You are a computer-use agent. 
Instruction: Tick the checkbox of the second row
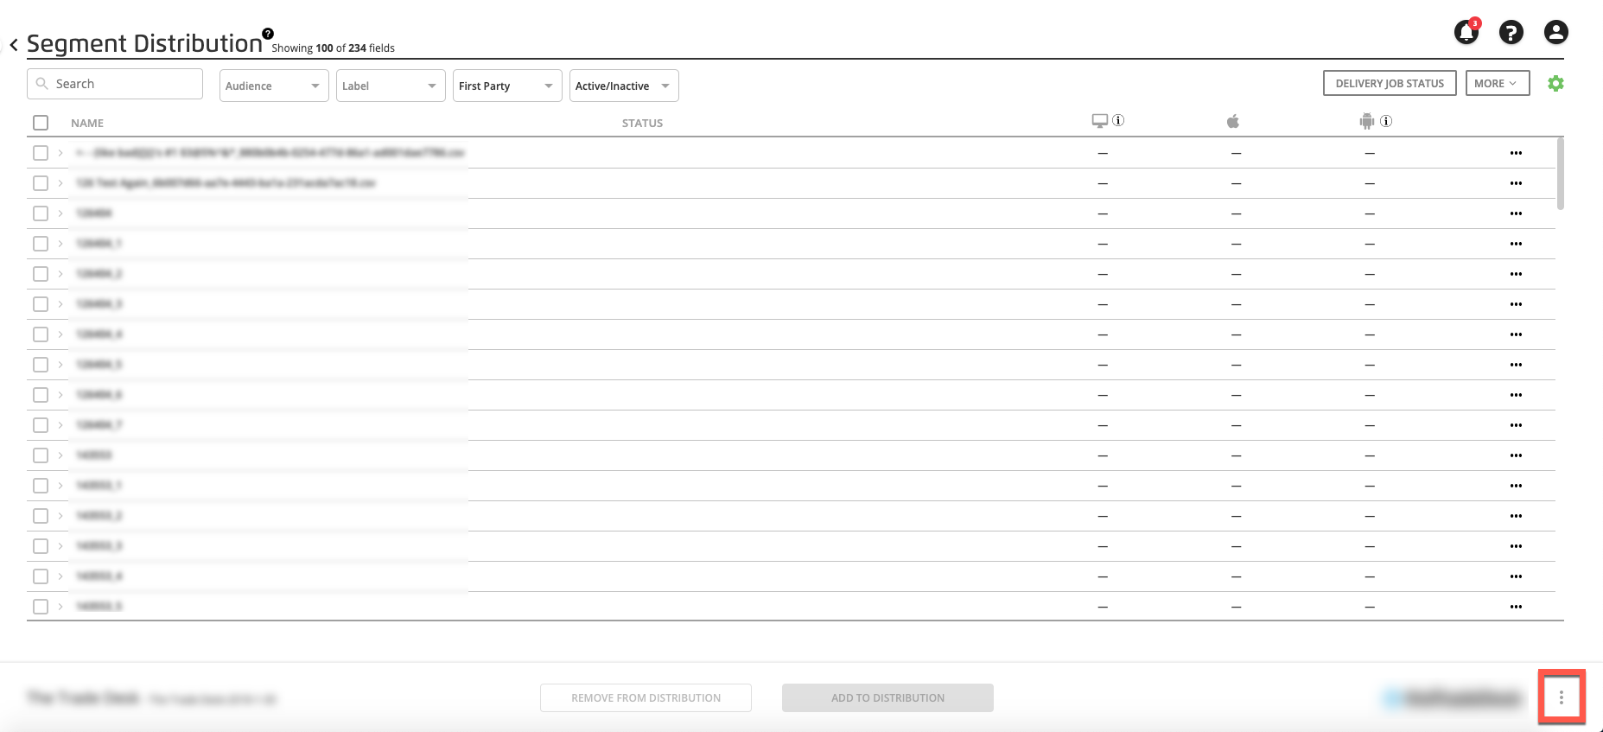pyautogui.click(x=41, y=183)
